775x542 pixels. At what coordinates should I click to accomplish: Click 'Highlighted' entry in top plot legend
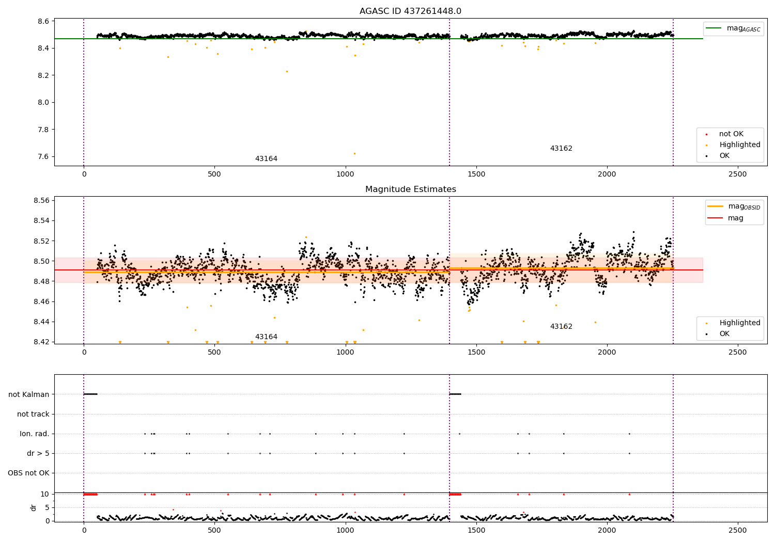pyautogui.click(x=740, y=145)
